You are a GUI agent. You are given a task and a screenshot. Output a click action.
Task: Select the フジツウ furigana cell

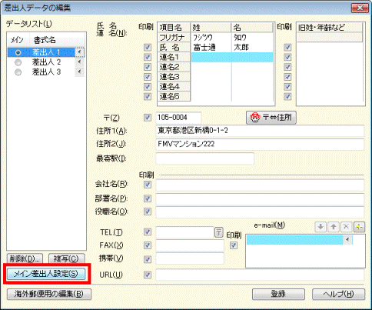[211, 38]
